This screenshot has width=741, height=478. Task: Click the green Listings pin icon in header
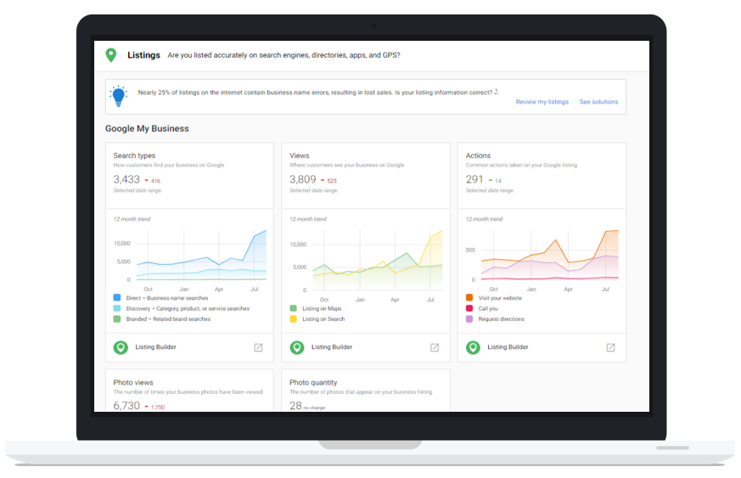pos(110,55)
